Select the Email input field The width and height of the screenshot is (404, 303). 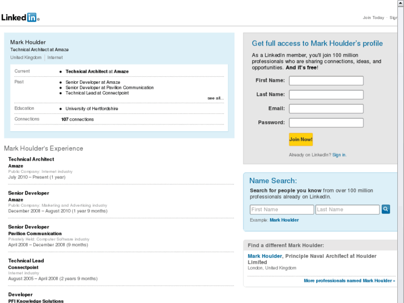pyautogui.click(x=326, y=108)
